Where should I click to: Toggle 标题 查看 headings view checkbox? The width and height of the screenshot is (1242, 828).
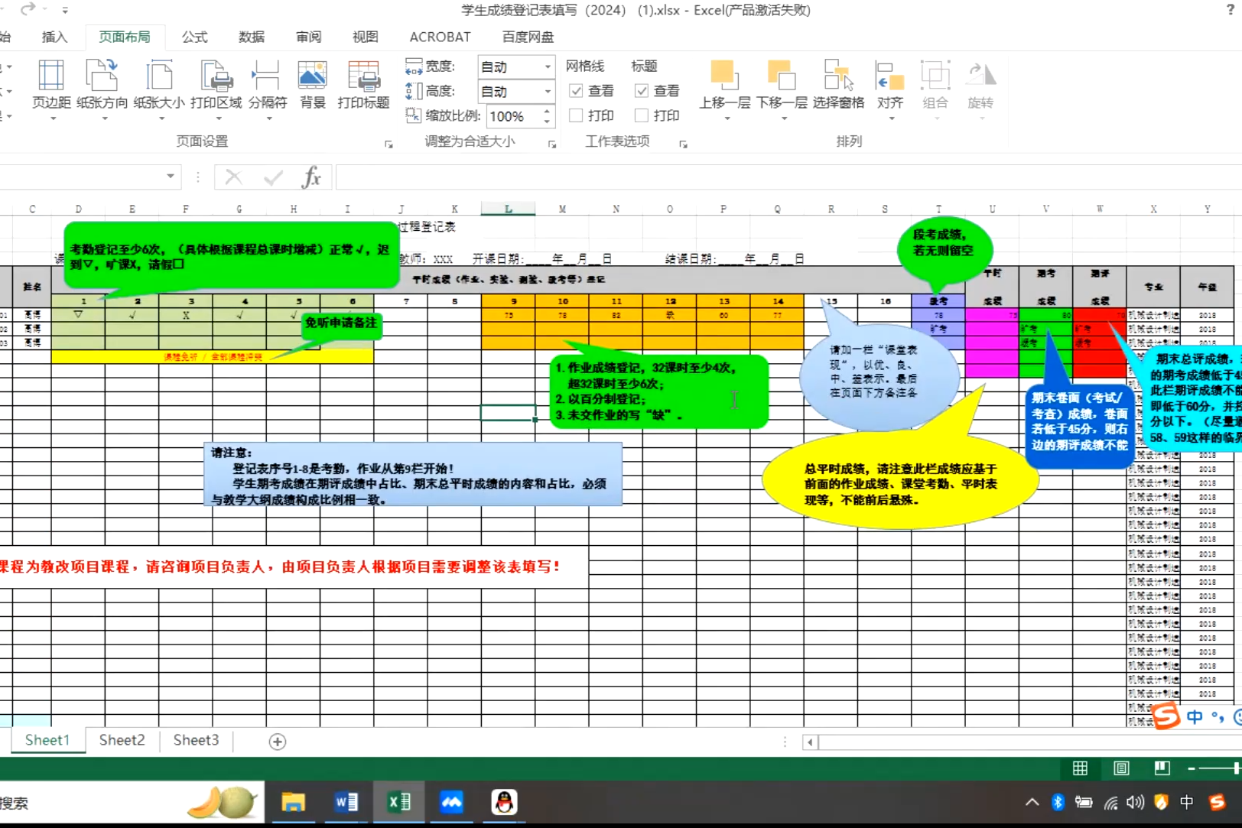coord(642,91)
